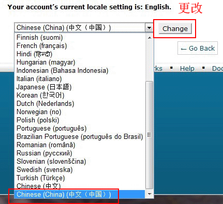Pick the Hindi language option

point(80,54)
